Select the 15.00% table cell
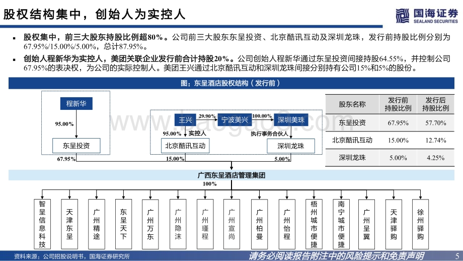This screenshot has height=261, width=463. pos(398,140)
